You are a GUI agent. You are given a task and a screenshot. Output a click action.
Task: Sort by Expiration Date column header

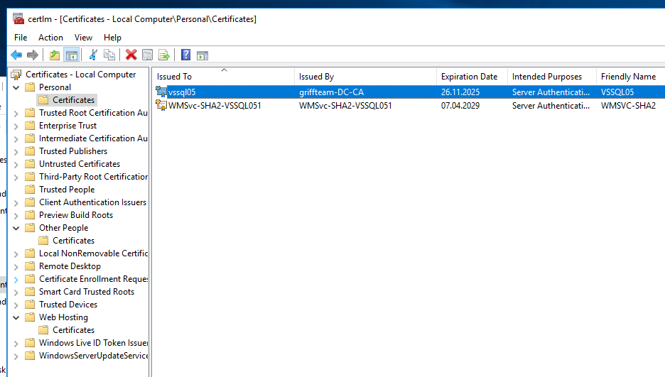tap(469, 77)
